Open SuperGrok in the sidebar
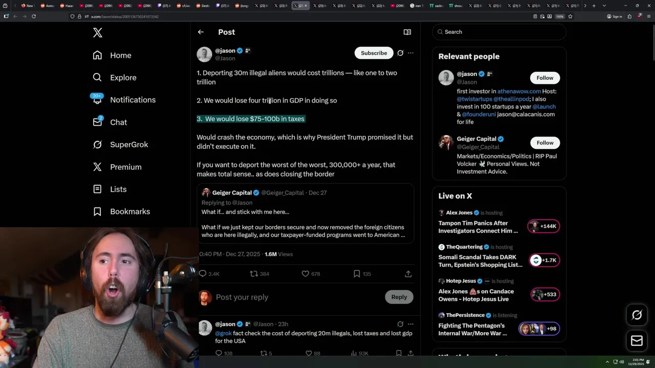655x368 pixels. [x=120, y=145]
